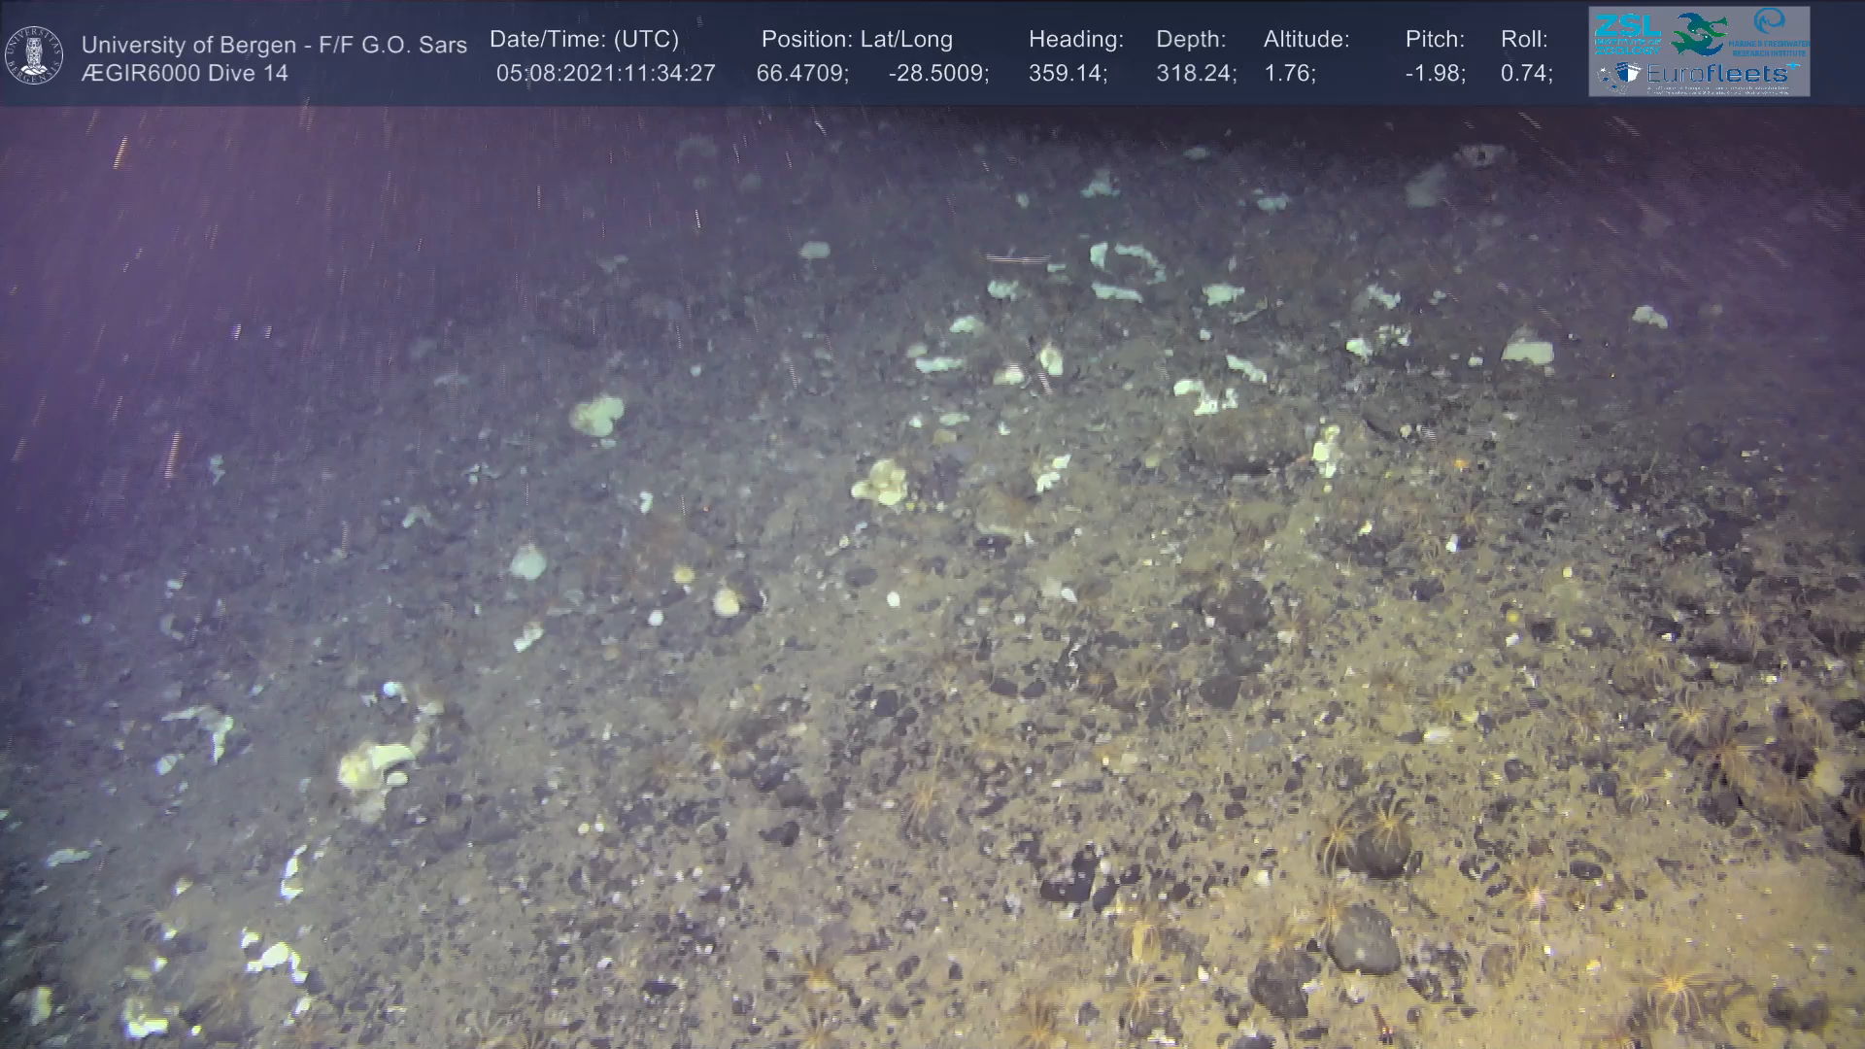Click the Eurofleets+ wordmark text

tap(1719, 73)
